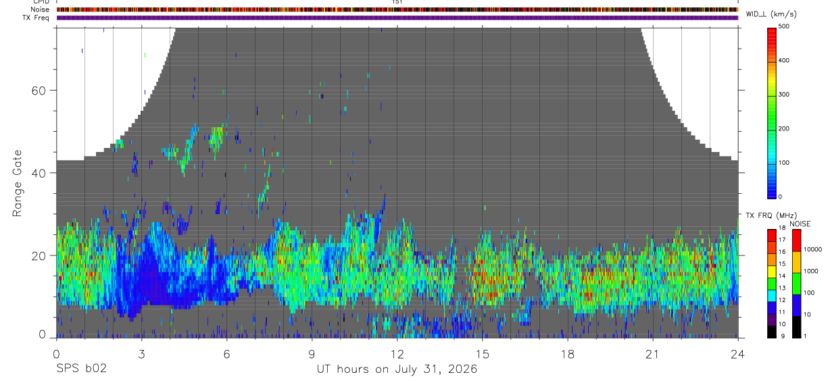Click the Noise strip at top
The height and width of the screenshot is (383, 830).
click(x=397, y=10)
